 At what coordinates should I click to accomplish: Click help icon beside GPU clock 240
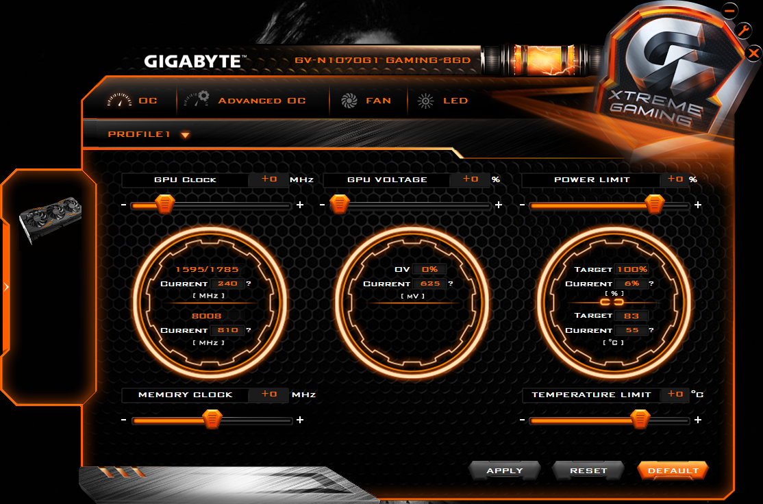tap(249, 283)
